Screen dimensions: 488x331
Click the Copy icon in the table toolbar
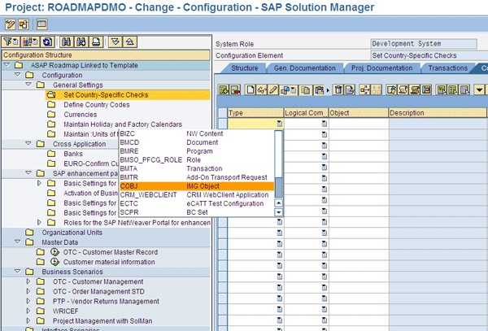click(305, 90)
